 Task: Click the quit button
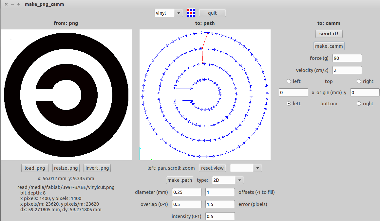pos(212,13)
